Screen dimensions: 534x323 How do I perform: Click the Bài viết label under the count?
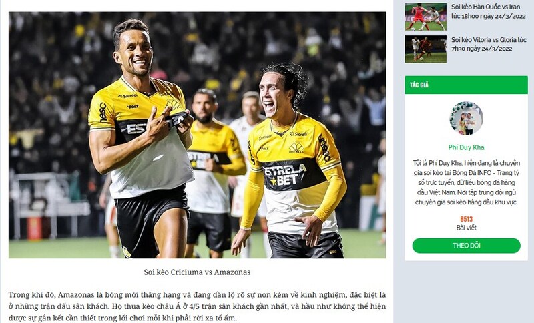coord(466,228)
